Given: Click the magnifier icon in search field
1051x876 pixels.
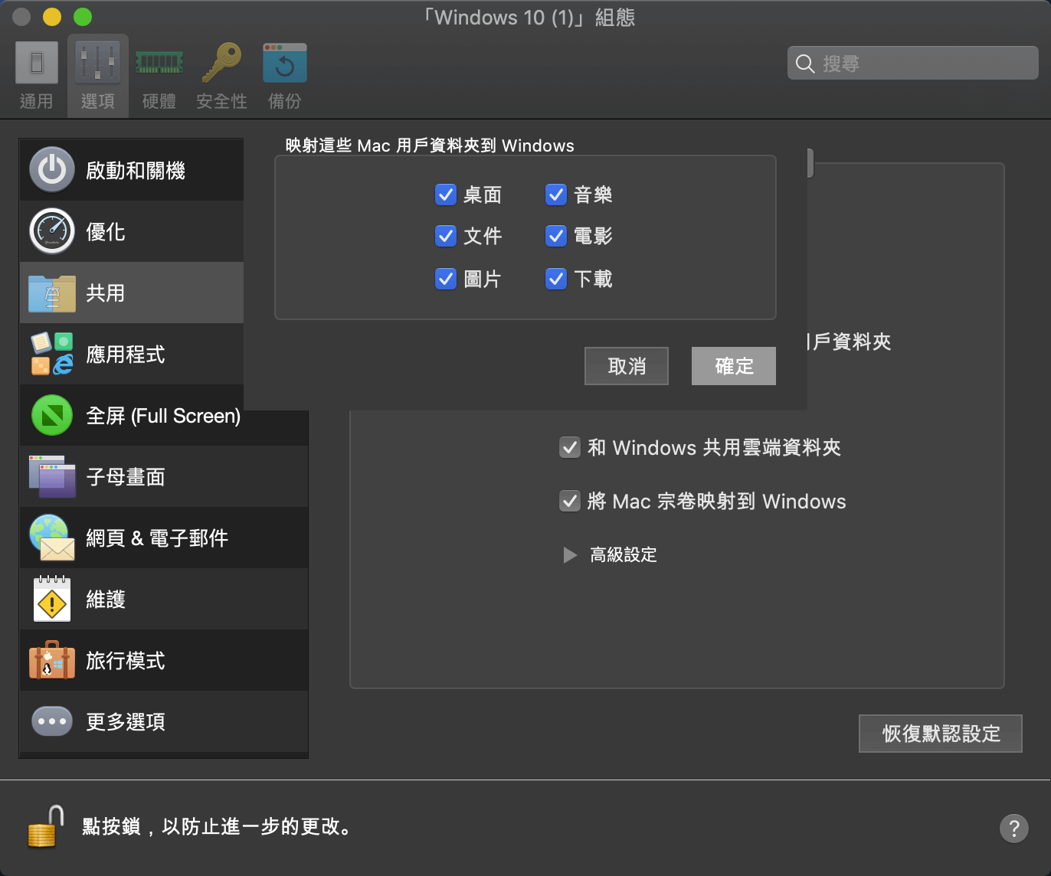Looking at the screenshot, I should (x=805, y=64).
